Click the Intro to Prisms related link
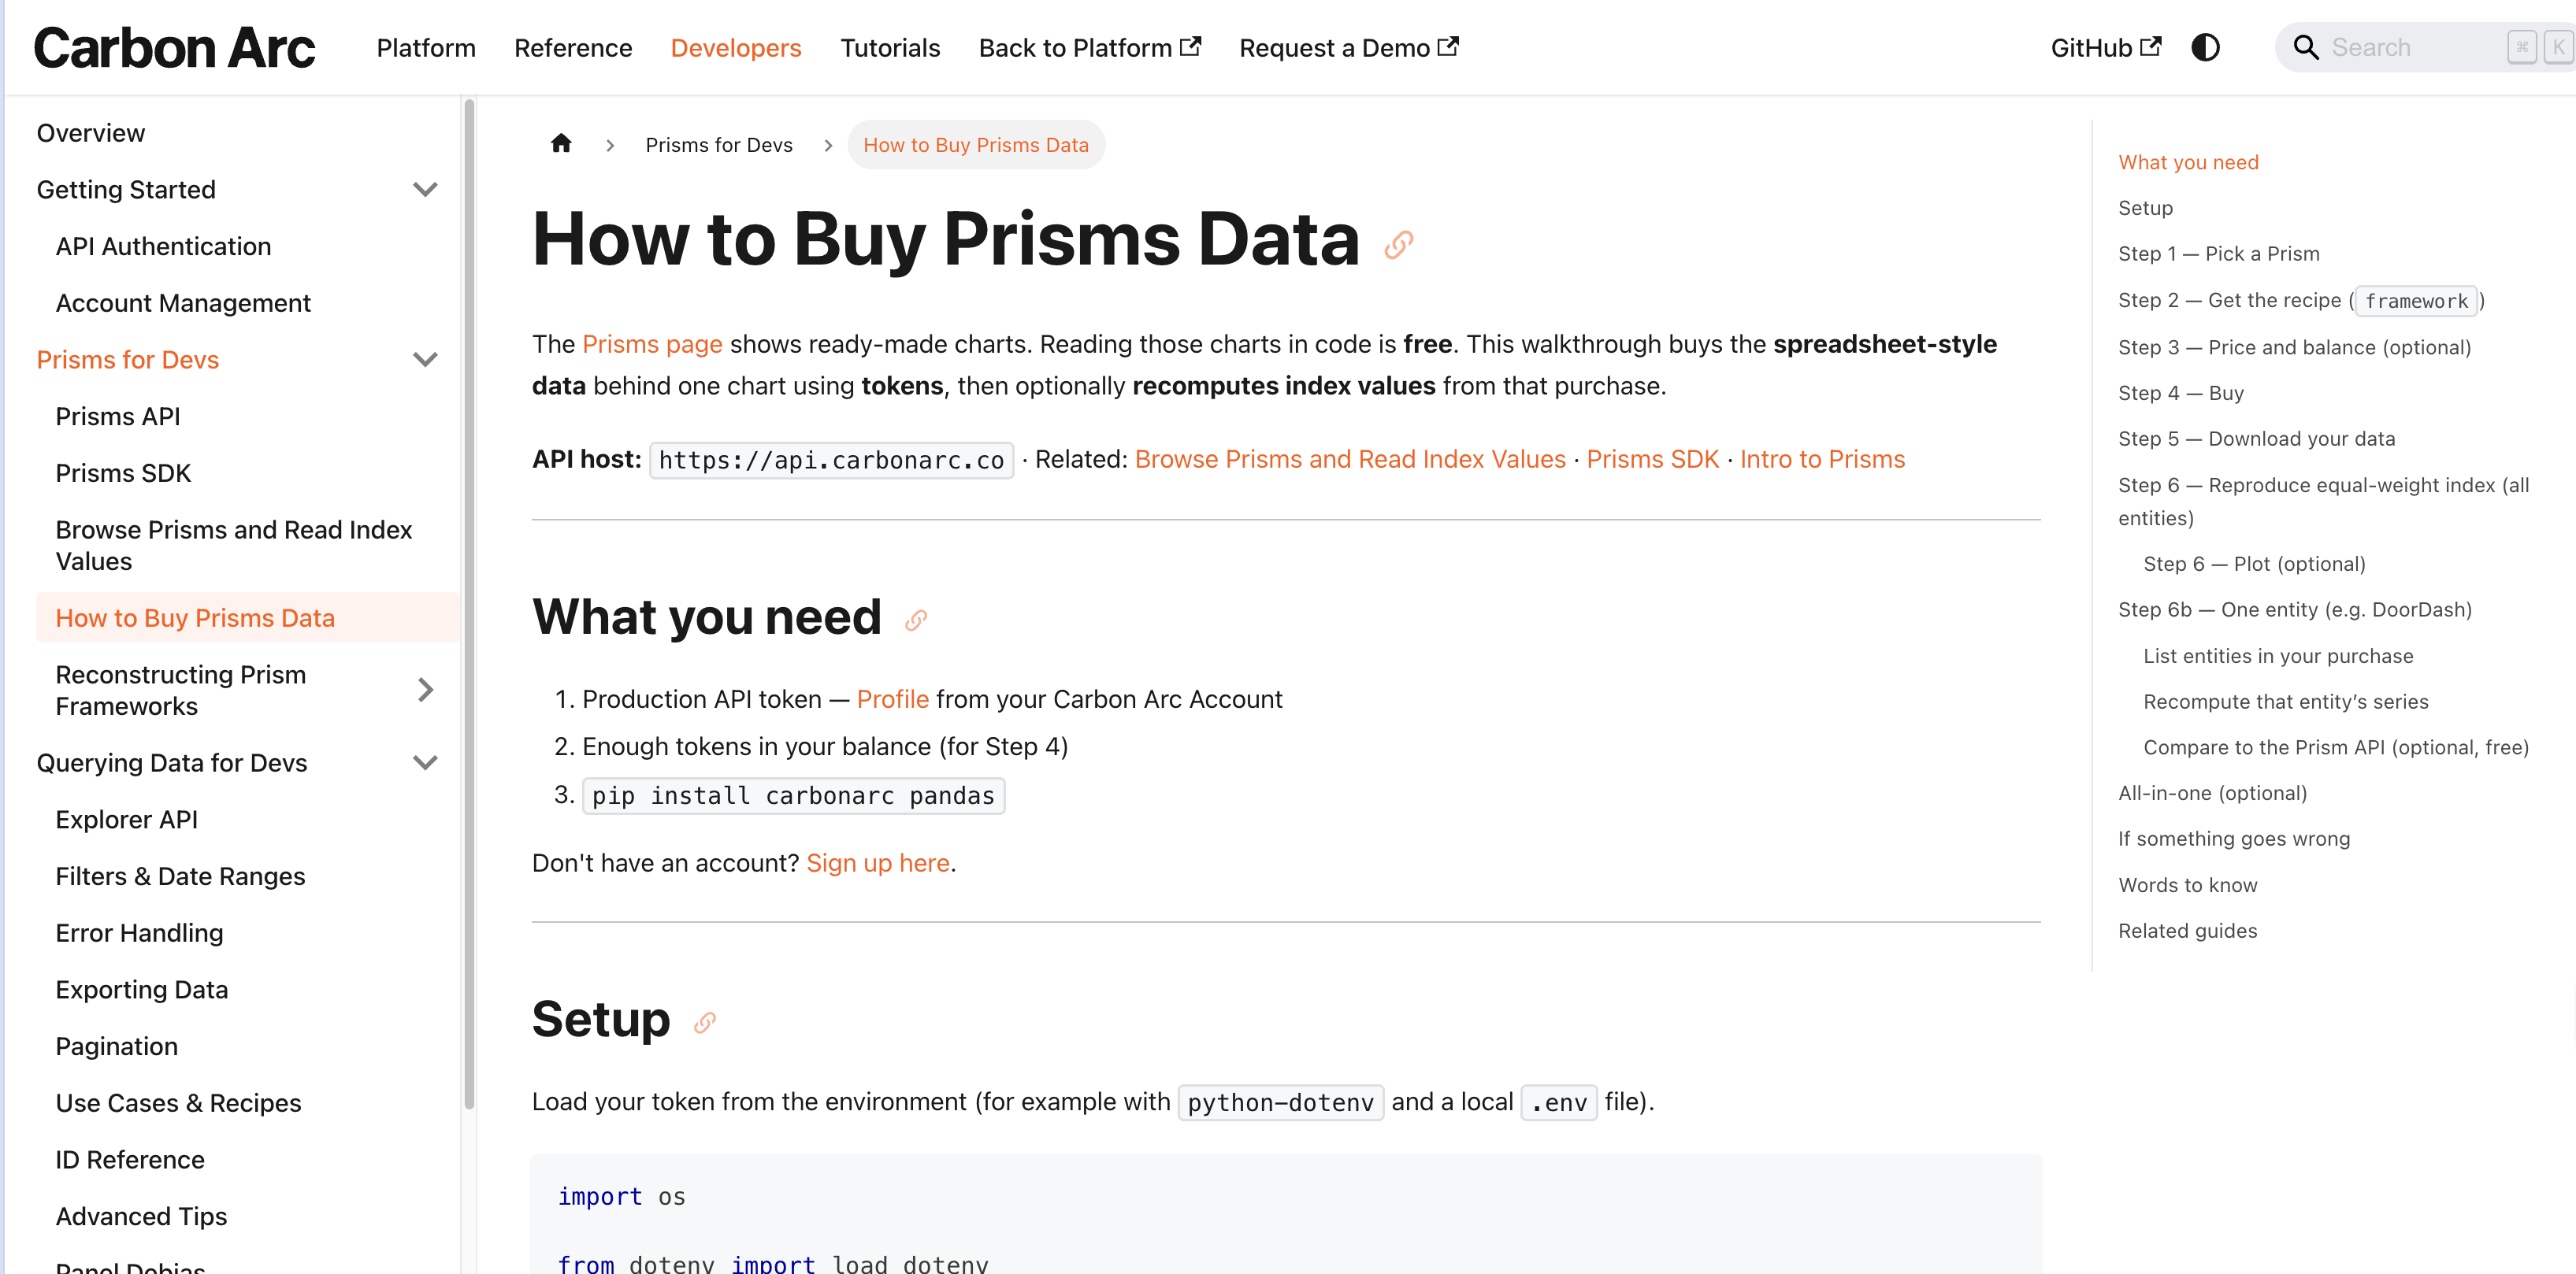This screenshot has width=2576, height=1274. pos(1822,458)
